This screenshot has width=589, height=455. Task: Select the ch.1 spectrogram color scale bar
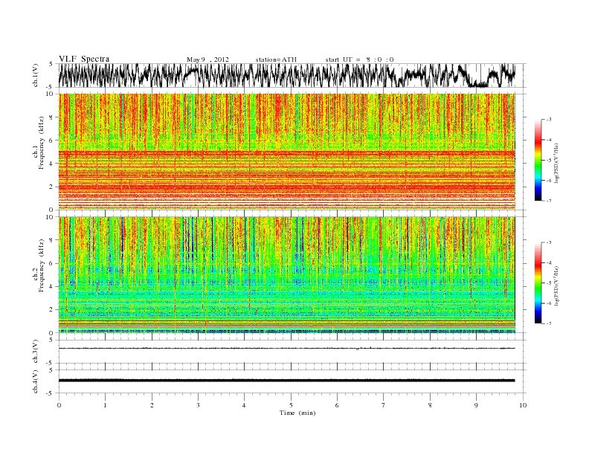pyautogui.click(x=538, y=160)
